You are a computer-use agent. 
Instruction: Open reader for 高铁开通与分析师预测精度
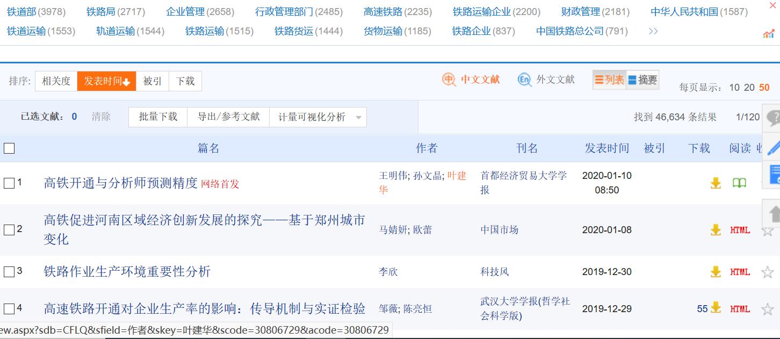coord(739,183)
